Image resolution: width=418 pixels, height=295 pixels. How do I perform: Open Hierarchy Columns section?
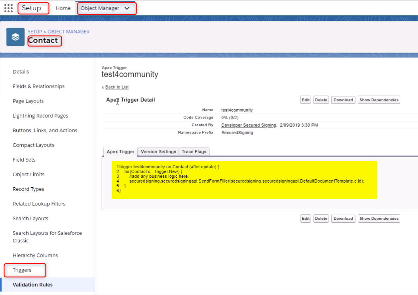pos(35,255)
